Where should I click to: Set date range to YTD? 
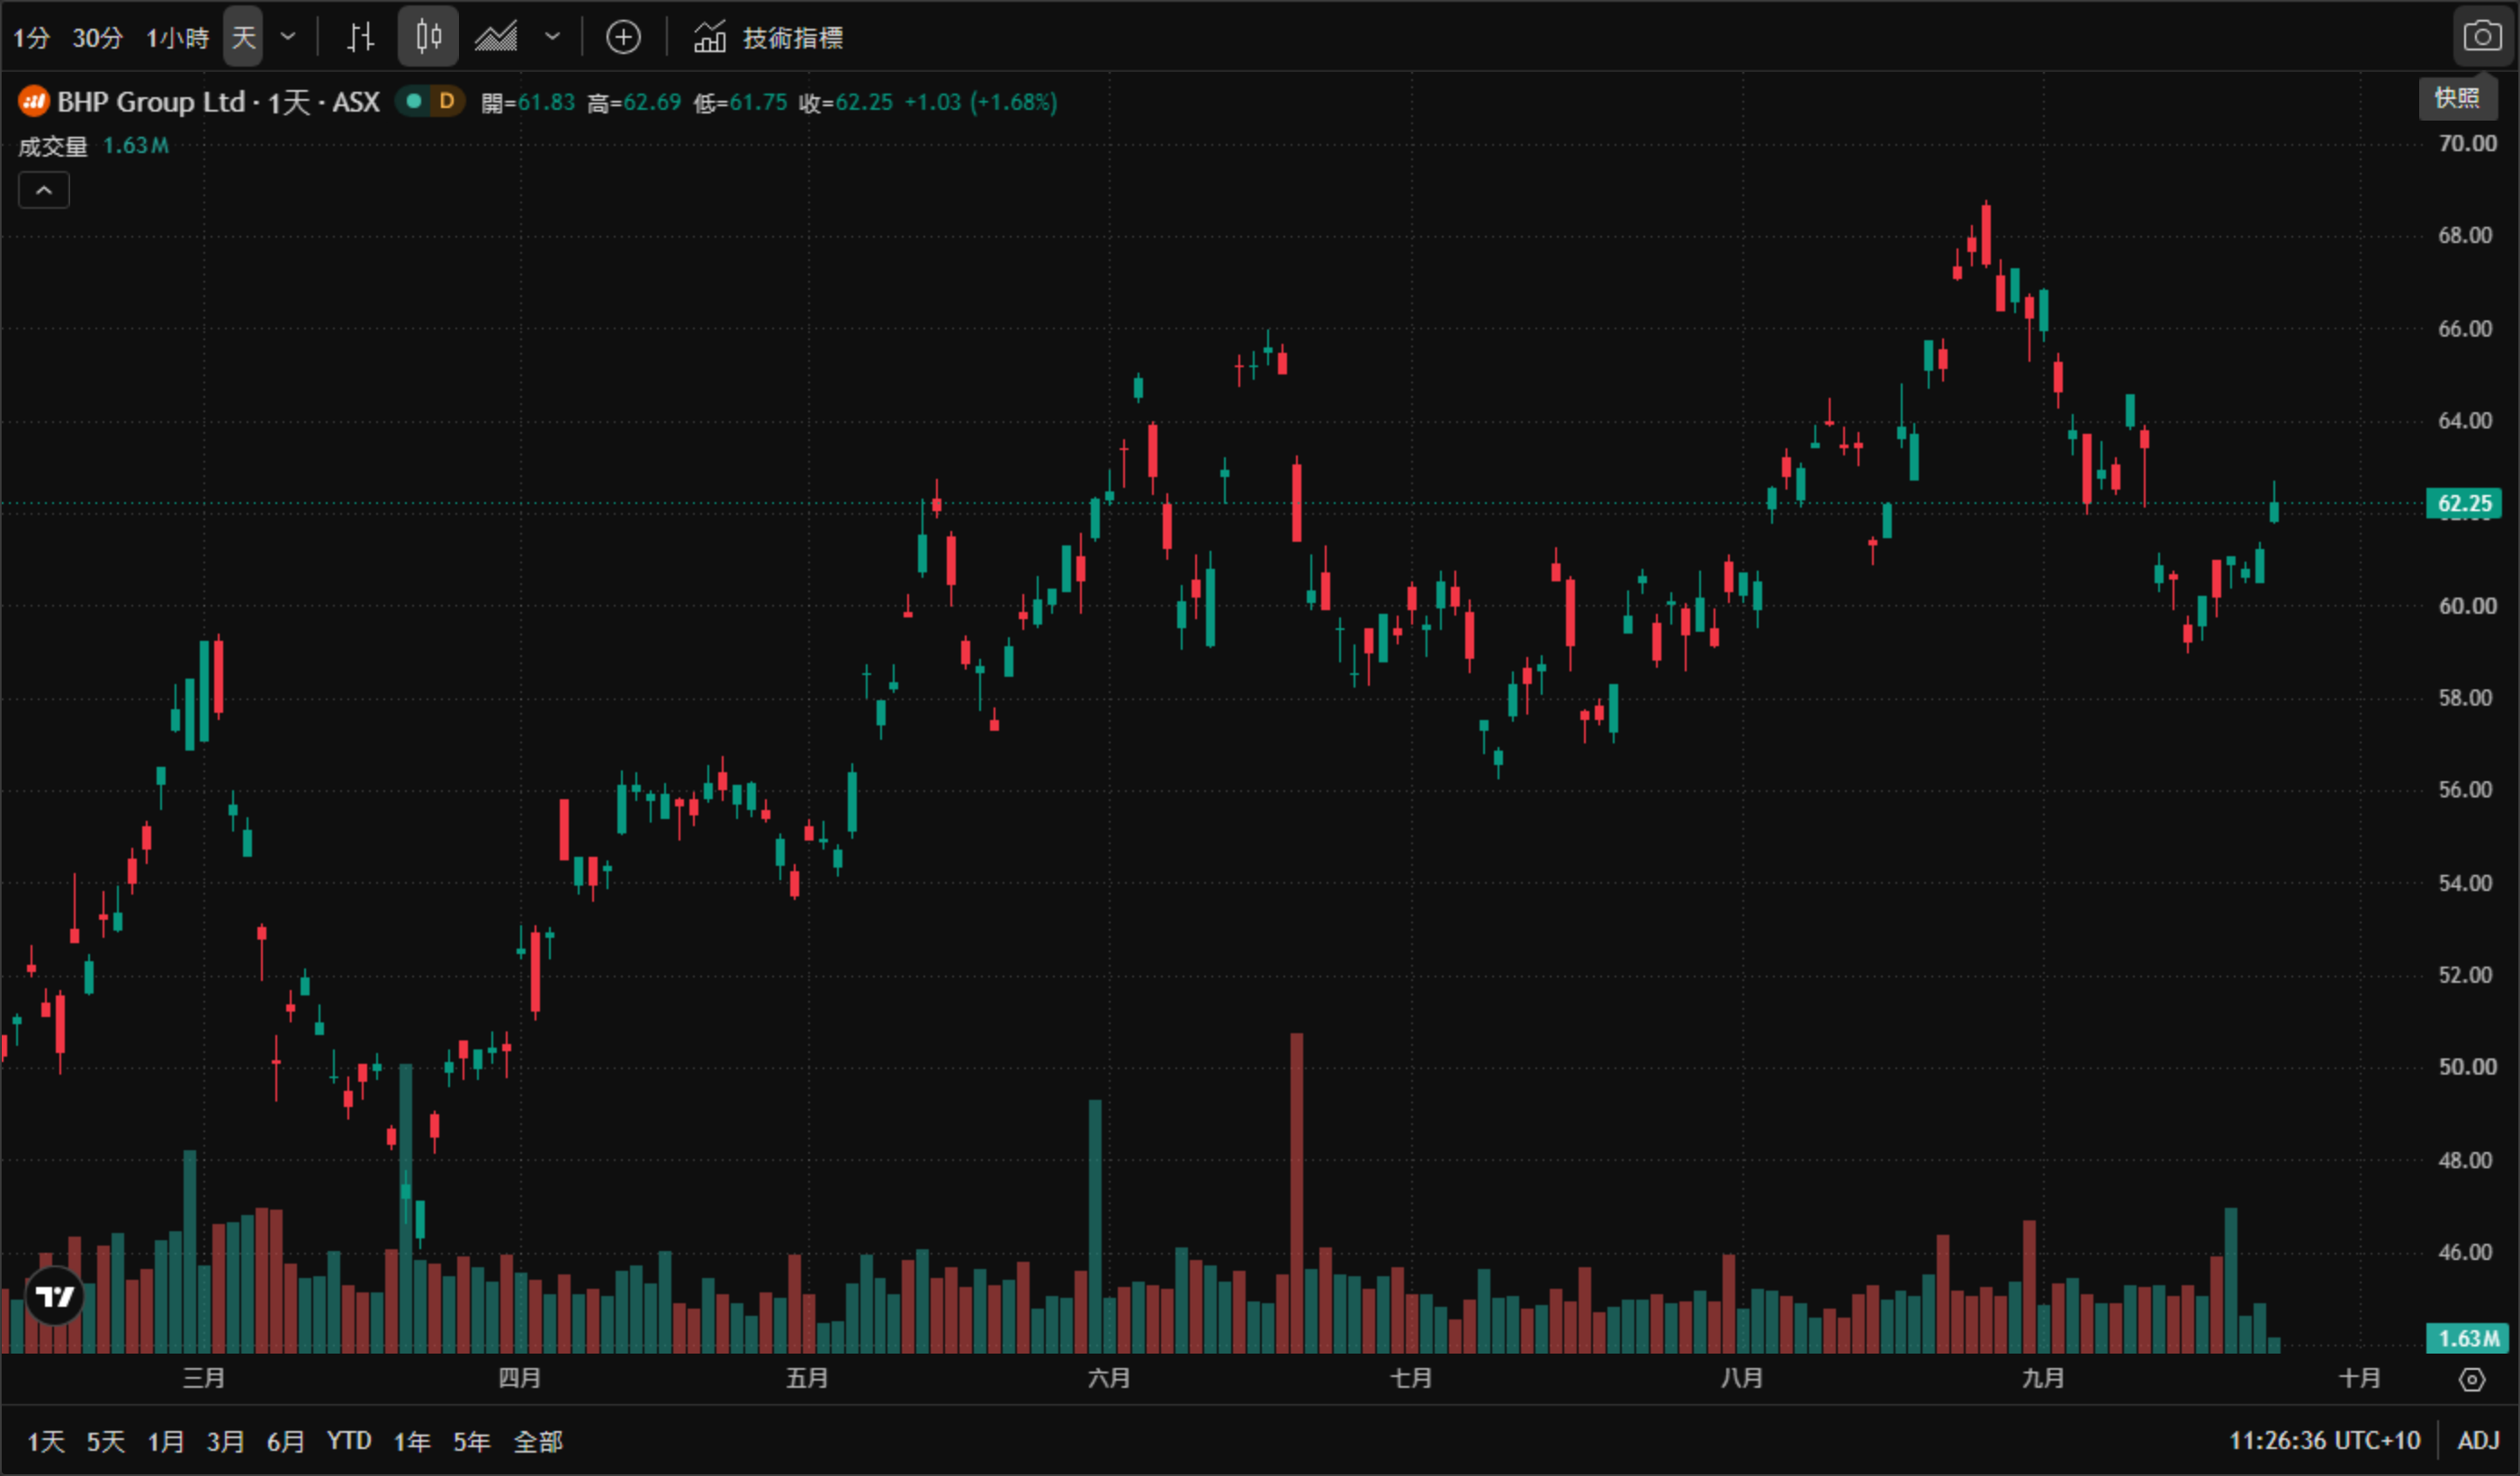pyautogui.click(x=349, y=1441)
